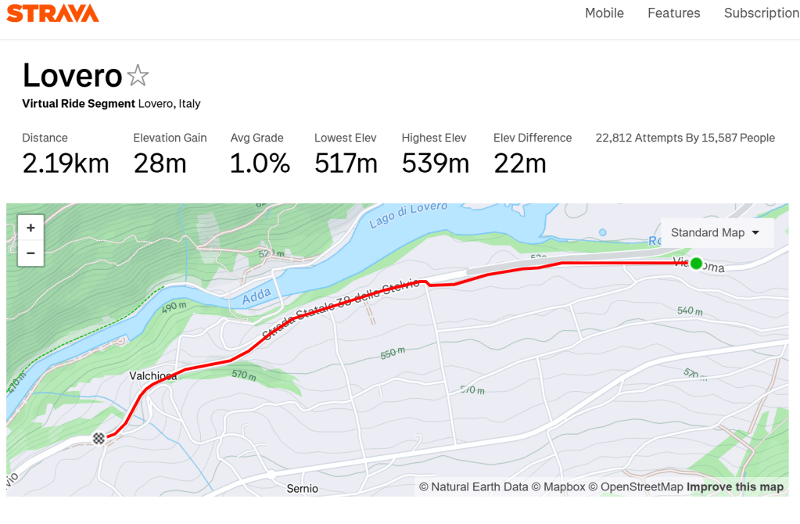The width and height of the screenshot is (800, 524).
Task: Click the 22,812 Attempts By 15,587 People text
Action: pyautogui.click(x=685, y=138)
